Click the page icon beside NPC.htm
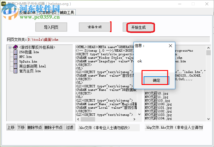 click(15, 57)
